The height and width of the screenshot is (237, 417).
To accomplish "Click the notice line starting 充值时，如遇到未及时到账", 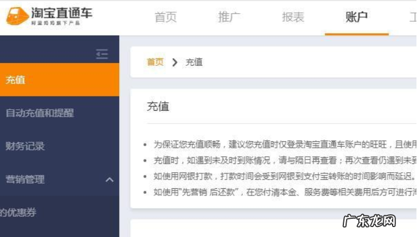I will pos(285,161).
